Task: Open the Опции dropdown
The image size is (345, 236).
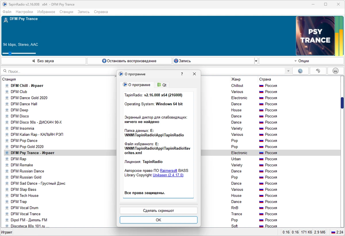Action: point(301,61)
